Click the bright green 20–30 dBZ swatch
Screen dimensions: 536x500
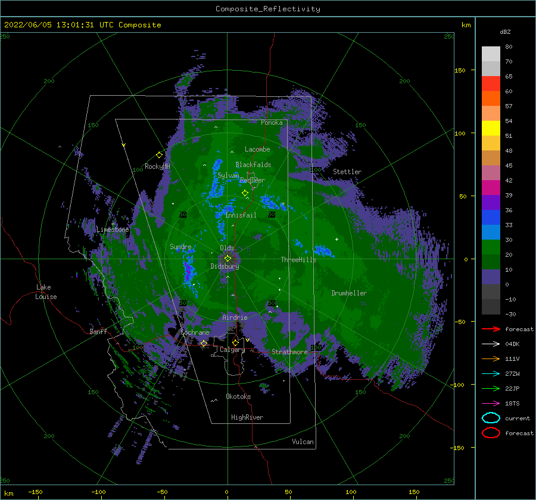(491, 247)
